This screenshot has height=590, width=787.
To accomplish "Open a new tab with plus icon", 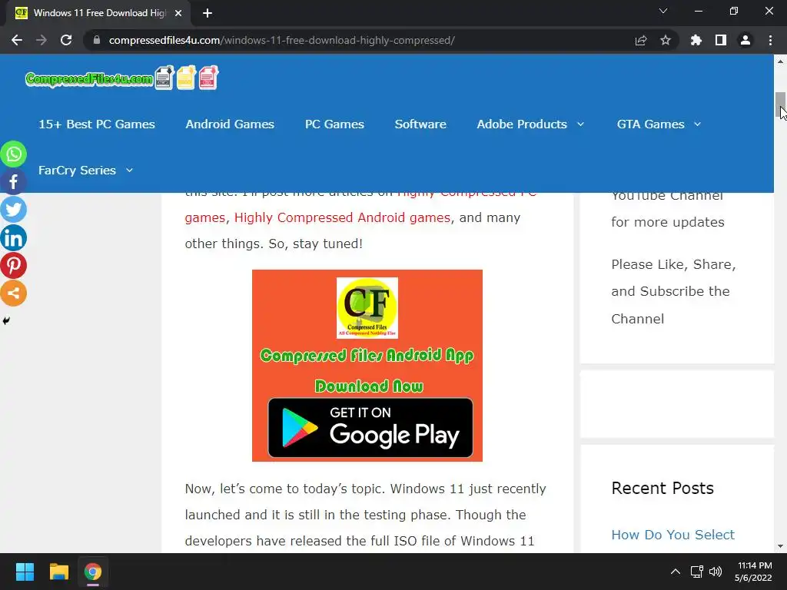I will 208,13.
